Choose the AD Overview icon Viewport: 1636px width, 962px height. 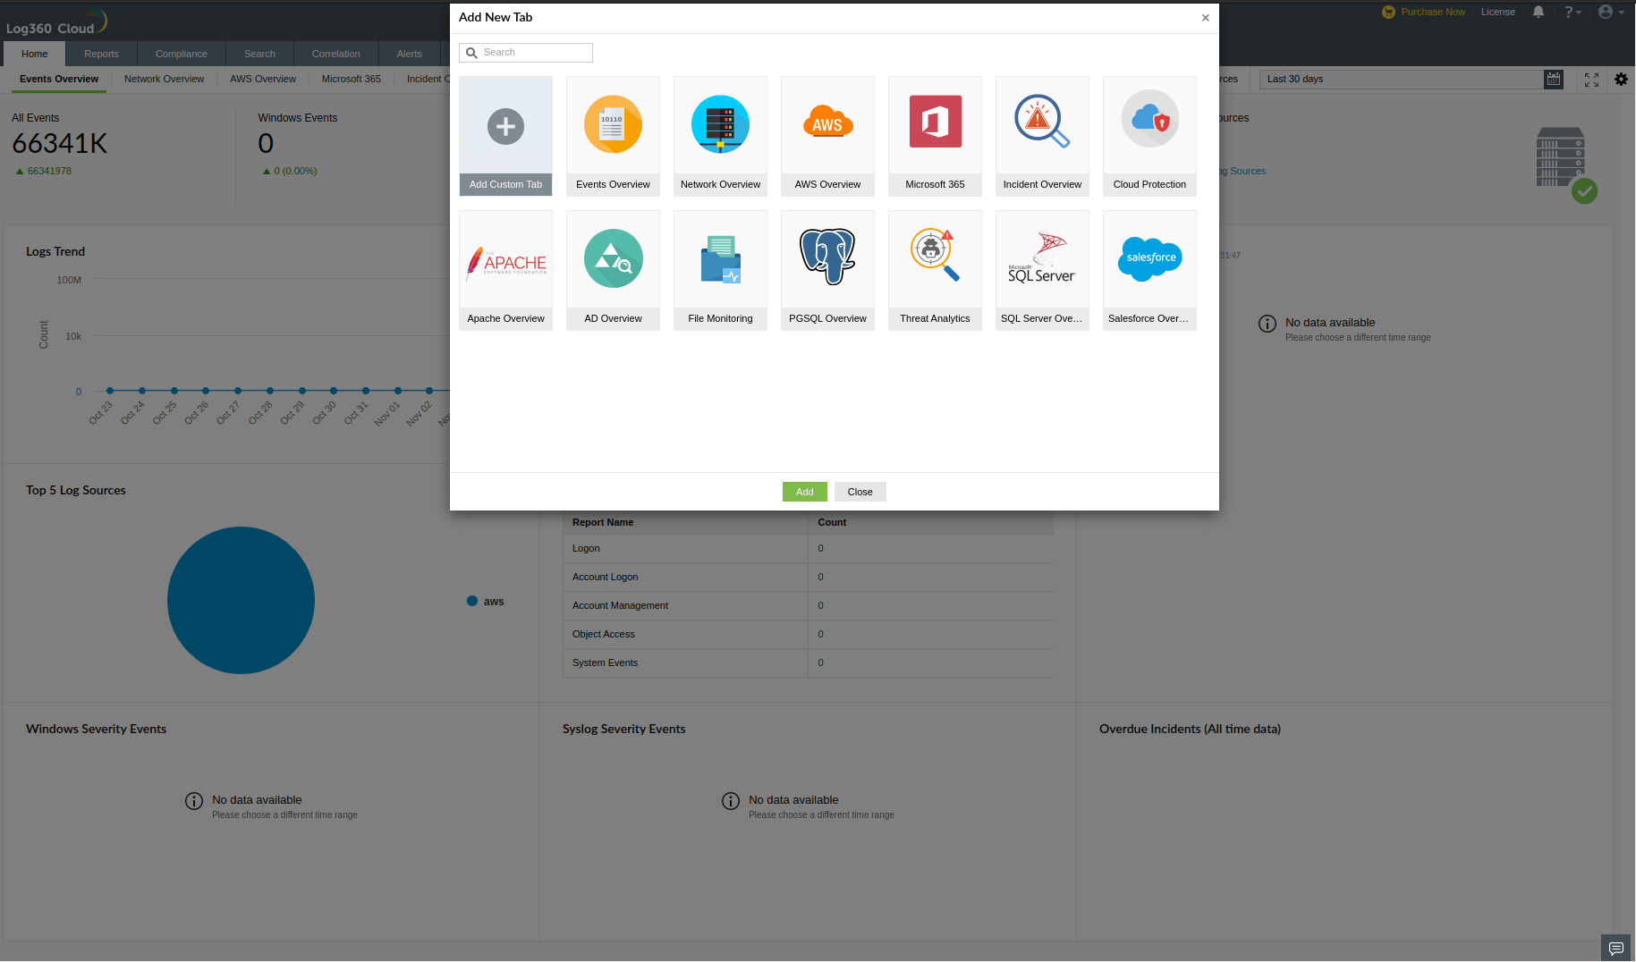tap(613, 258)
